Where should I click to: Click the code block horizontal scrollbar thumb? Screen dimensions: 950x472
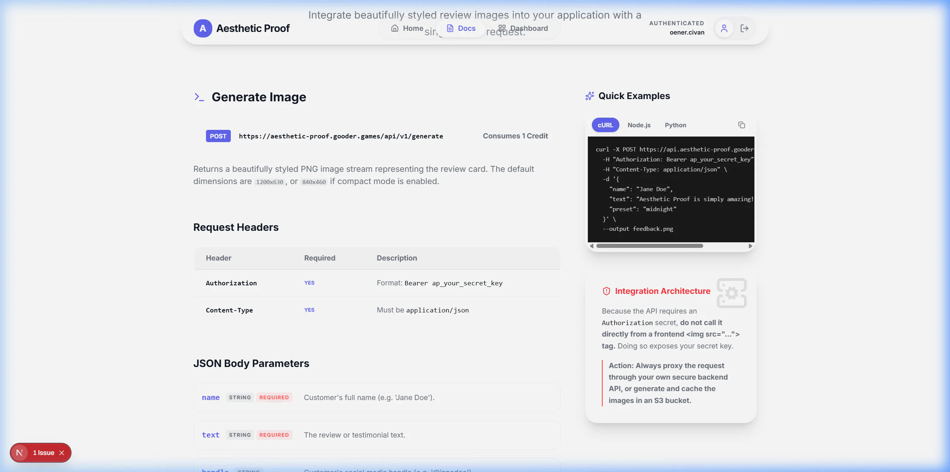[650, 246]
